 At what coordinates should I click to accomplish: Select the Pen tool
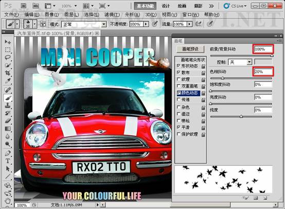coord(8,154)
